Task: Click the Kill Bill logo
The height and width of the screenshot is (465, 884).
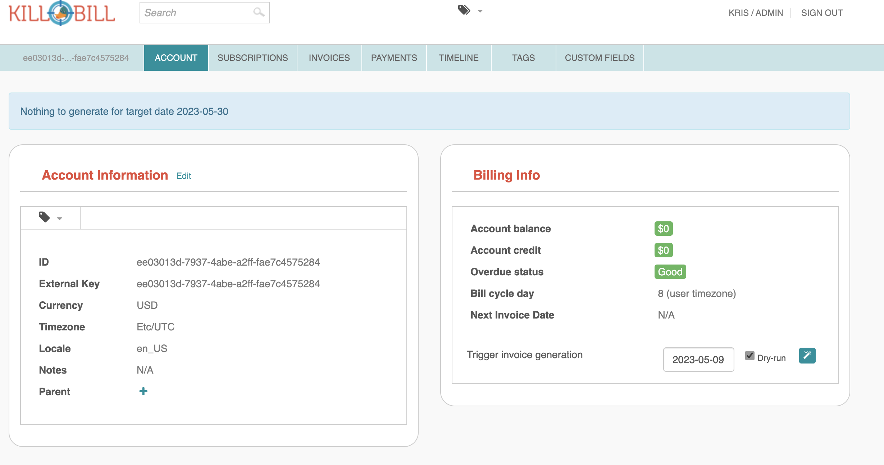Action: (x=61, y=14)
